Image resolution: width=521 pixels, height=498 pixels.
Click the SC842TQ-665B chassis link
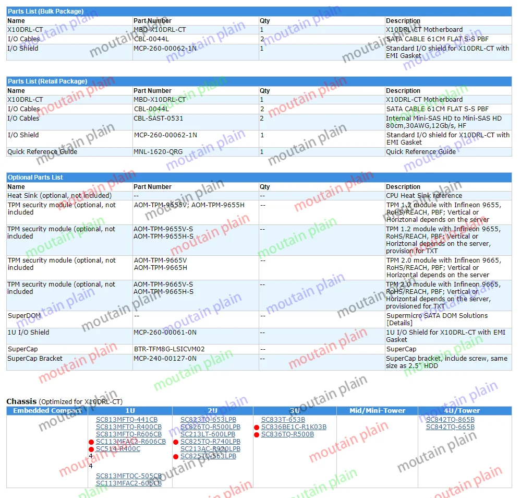coord(450,427)
